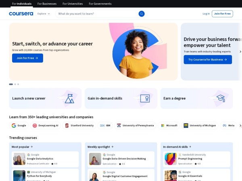Click the Log In link
Image resolution: width=242 pixels, height=181 pixels.
click(x=206, y=14)
